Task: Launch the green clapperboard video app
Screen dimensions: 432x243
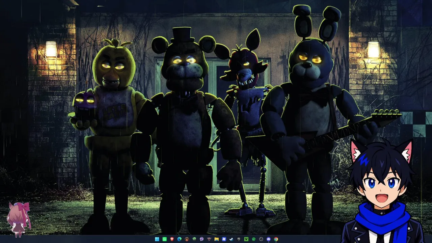Action: 194,239
